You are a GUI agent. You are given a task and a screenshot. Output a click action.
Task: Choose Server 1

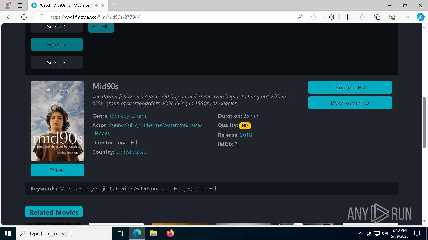click(x=57, y=27)
